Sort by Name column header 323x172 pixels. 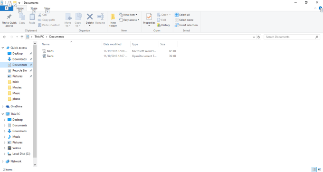point(46,44)
